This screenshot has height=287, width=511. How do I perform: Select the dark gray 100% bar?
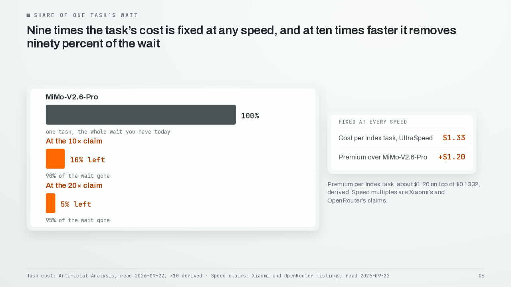point(141,115)
